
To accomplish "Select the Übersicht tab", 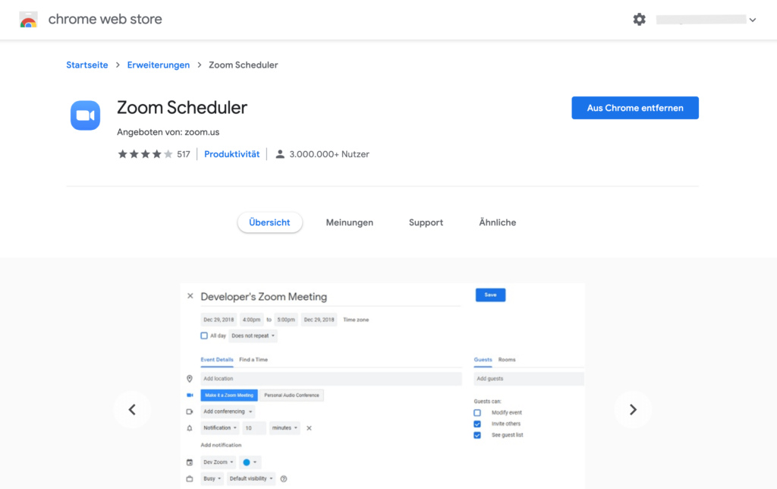I will (269, 222).
